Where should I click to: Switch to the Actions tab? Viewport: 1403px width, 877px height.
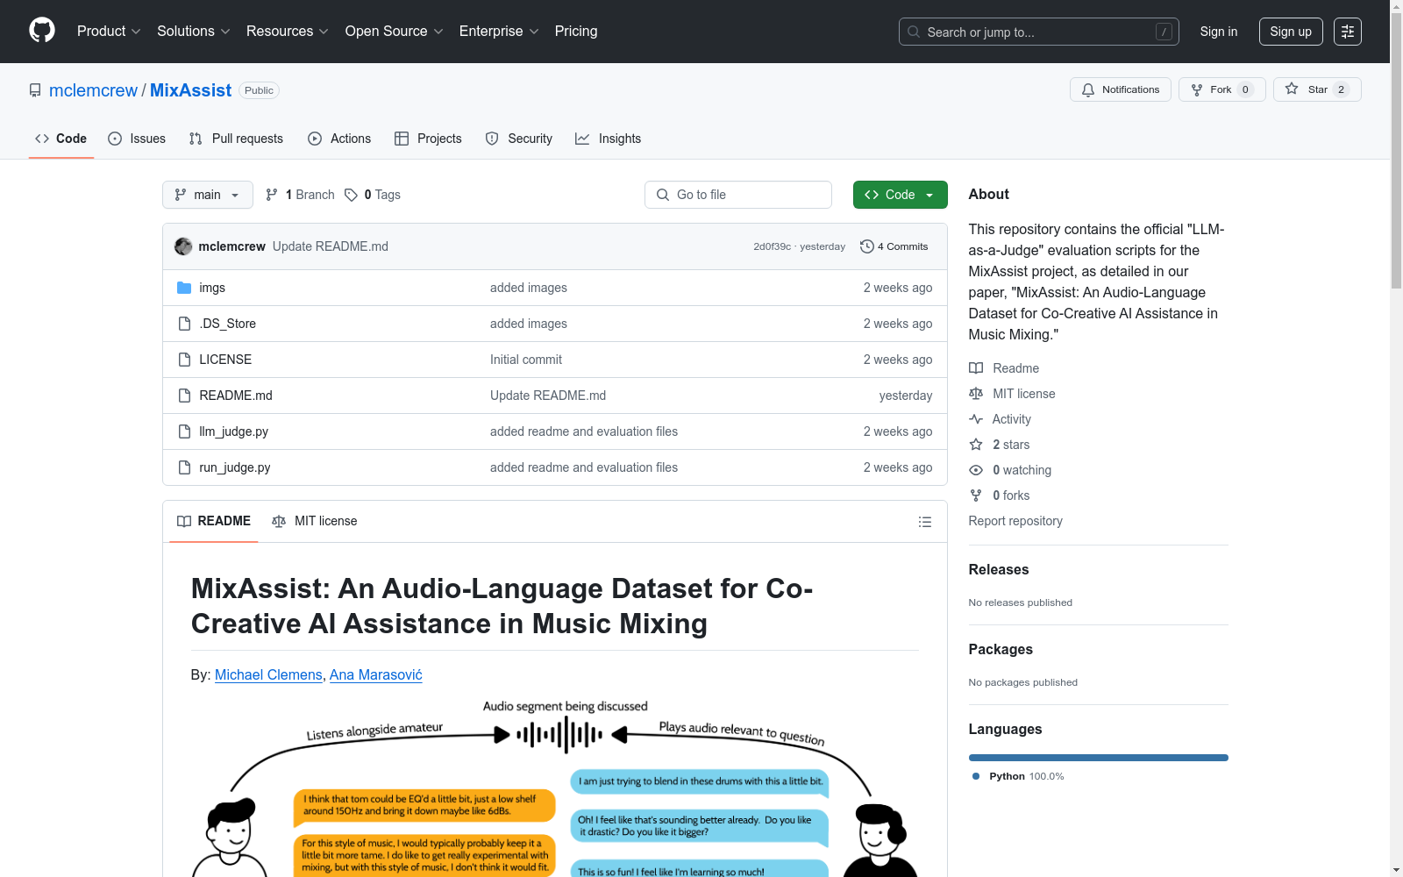coord(339,139)
